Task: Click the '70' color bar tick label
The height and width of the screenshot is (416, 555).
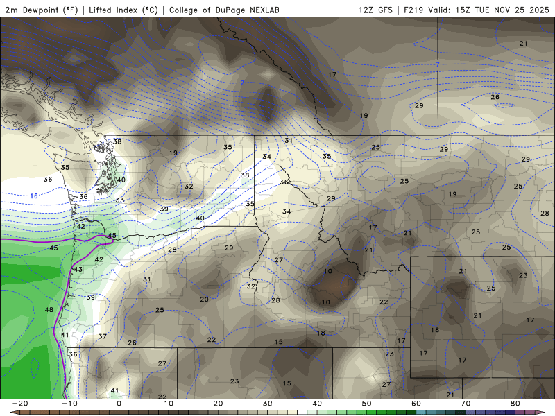Action: [x=466, y=404]
